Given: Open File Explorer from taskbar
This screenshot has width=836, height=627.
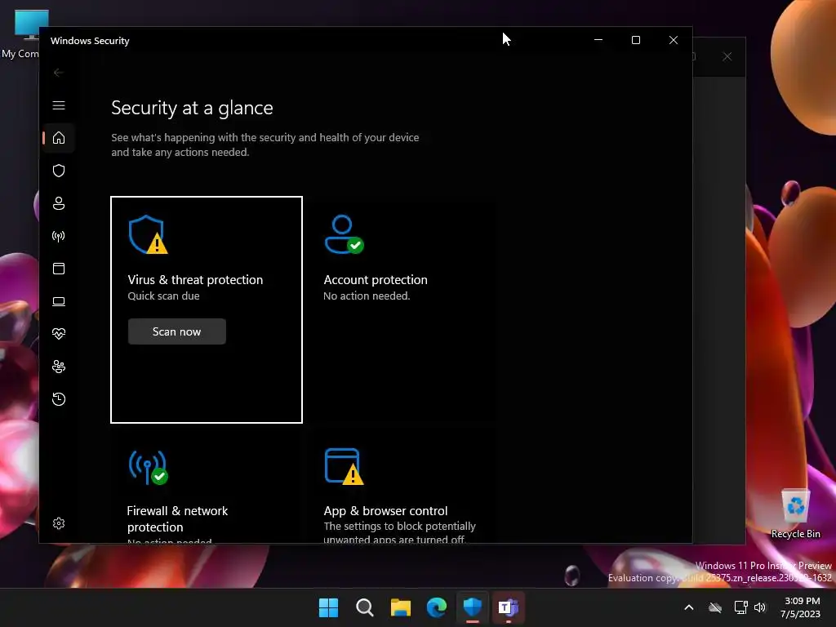Looking at the screenshot, I should [x=400, y=607].
